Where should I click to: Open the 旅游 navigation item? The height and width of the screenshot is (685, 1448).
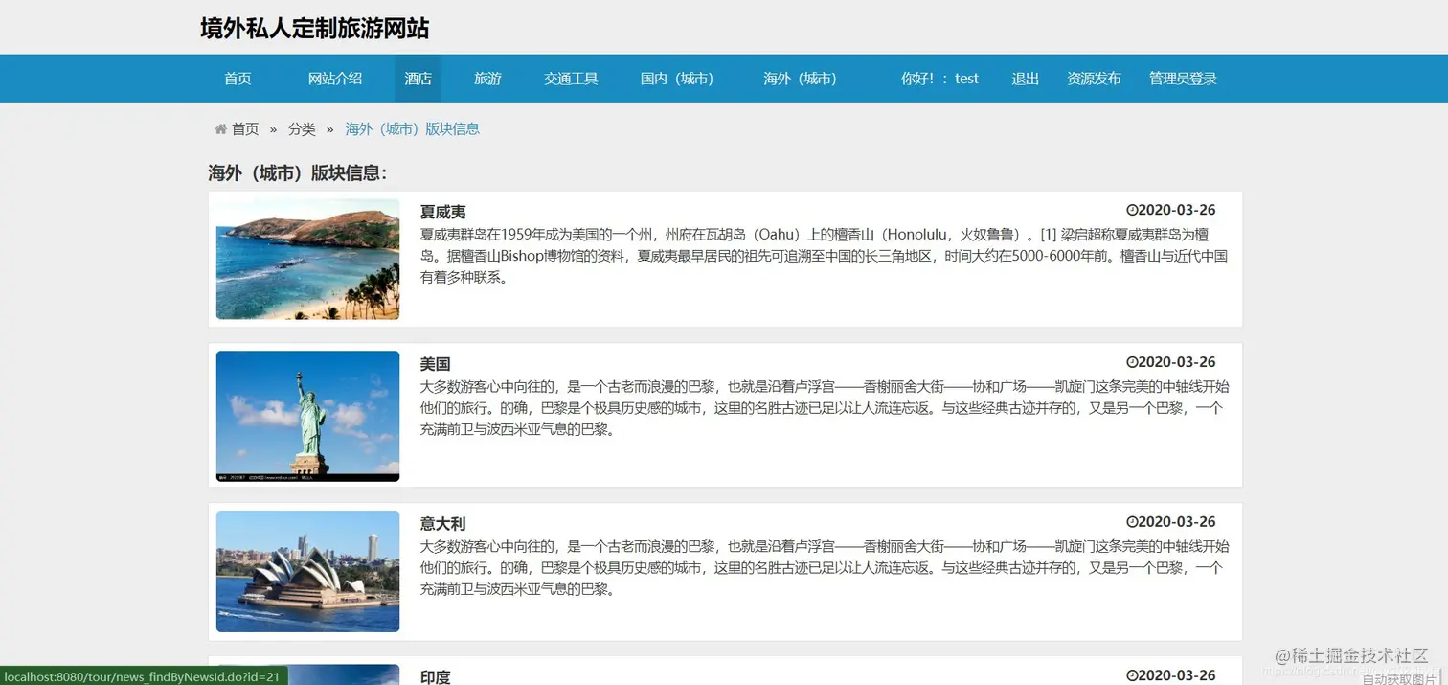[x=487, y=79]
